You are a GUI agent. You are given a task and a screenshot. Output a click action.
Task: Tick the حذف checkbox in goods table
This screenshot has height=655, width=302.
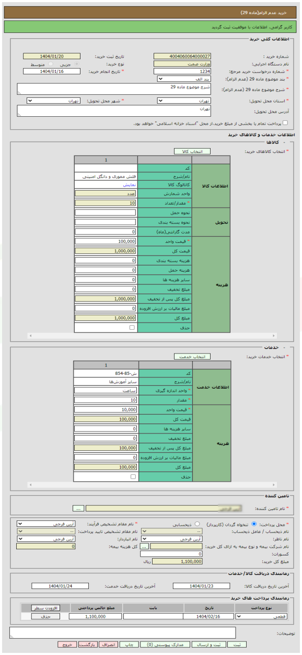click(132, 327)
